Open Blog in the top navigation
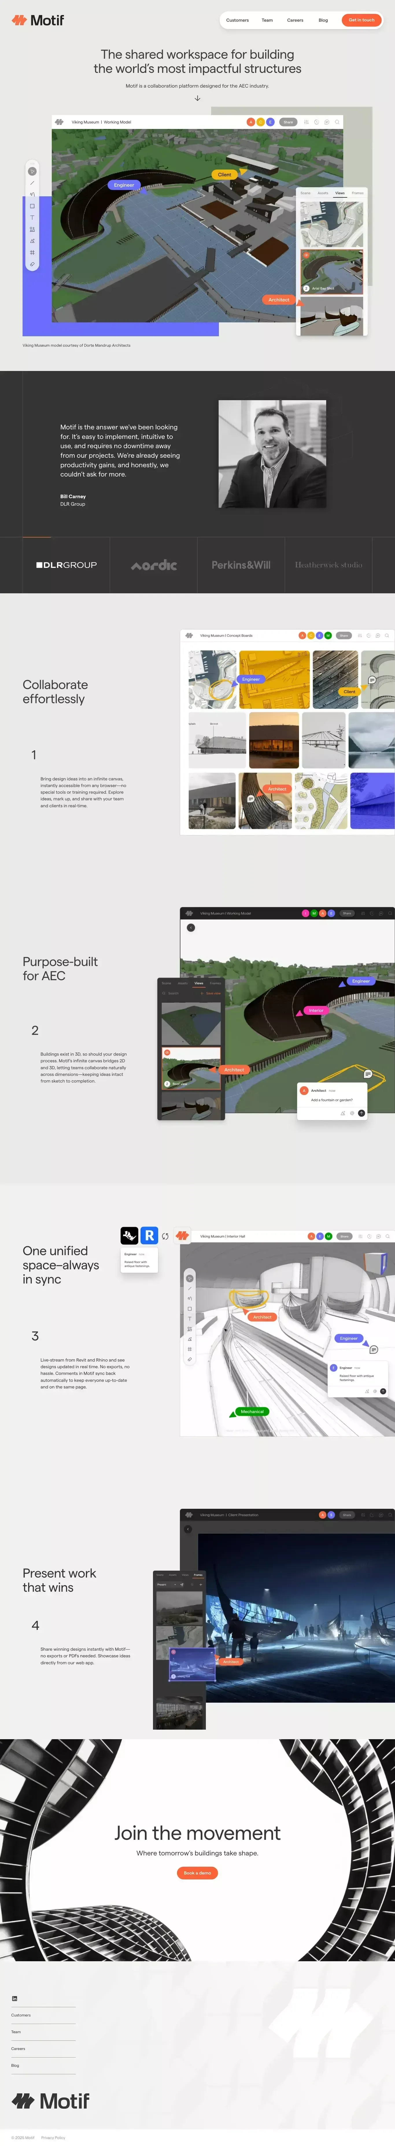The image size is (395, 2146). [x=323, y=20]
